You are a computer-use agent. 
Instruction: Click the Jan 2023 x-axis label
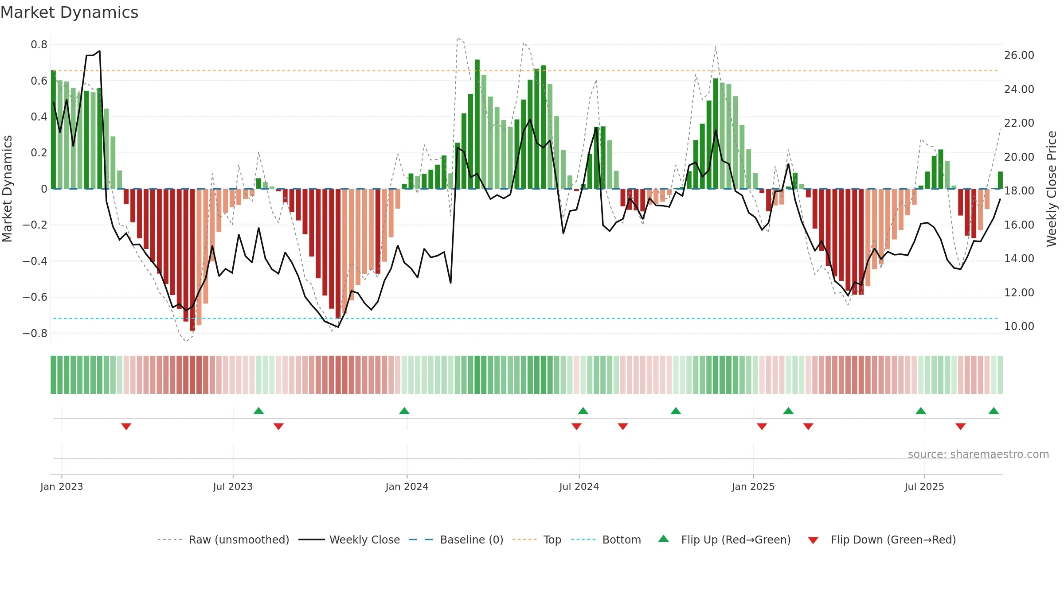(62, 486)
